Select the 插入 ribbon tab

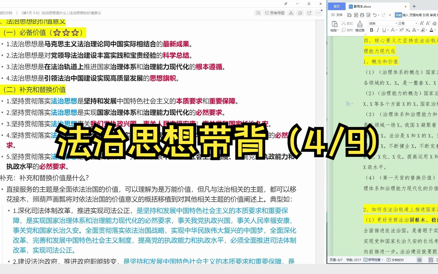(x=406, y=15)
